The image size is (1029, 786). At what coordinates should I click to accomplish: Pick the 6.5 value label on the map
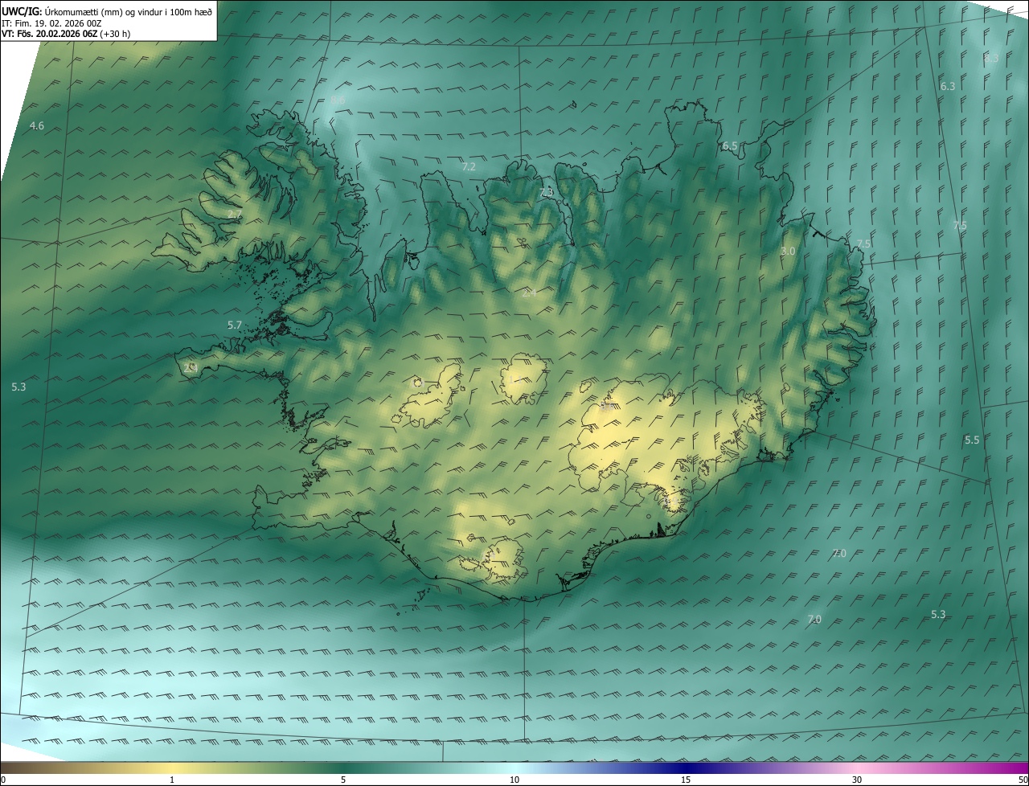(730, 145)
